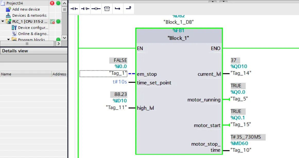Click the %FB1 block label
299x158 pixels.
[x=179, y=30]
